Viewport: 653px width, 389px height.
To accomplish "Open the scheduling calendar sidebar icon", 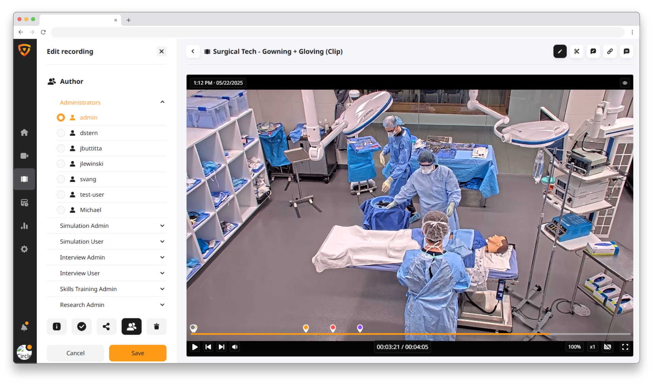I will pyautogui.click(x=24, y=203).
